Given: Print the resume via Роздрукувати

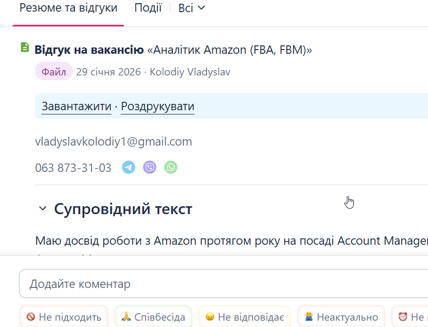Looking at the screenshot, I should (x=158, y=107).
